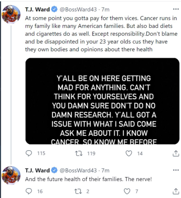Open the 7m timestamp of second tweet

tap(105, 170)
